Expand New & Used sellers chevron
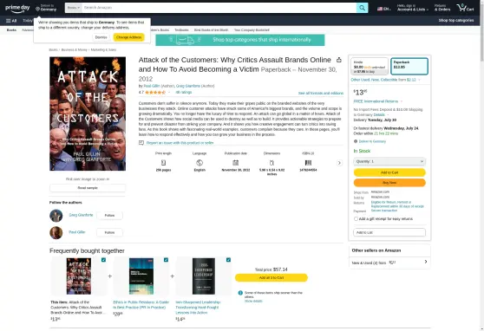Viewport: 484px width, 331px height. pyautogui.click(x=426, y=262)
